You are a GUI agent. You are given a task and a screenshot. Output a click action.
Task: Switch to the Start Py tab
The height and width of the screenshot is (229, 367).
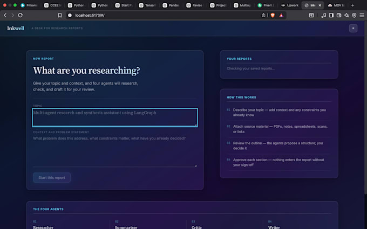(124, 5)
